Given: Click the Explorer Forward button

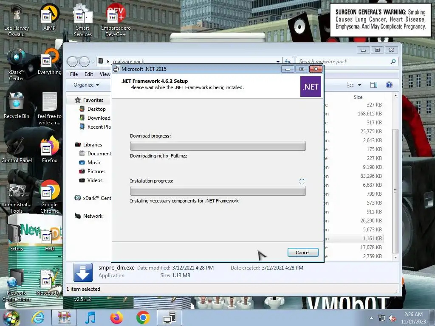Looking at the screenshot, I should point(84,62).
